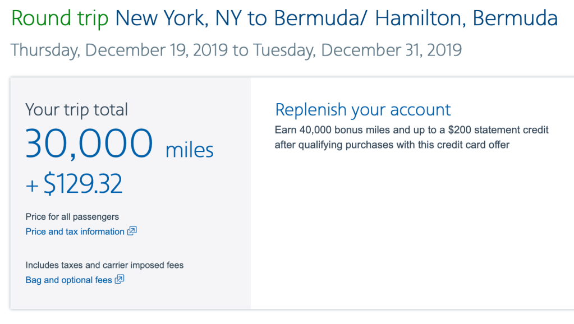Click the 30,000 miles amount
The width and height of the screenshot is (574, 324).
90,144
